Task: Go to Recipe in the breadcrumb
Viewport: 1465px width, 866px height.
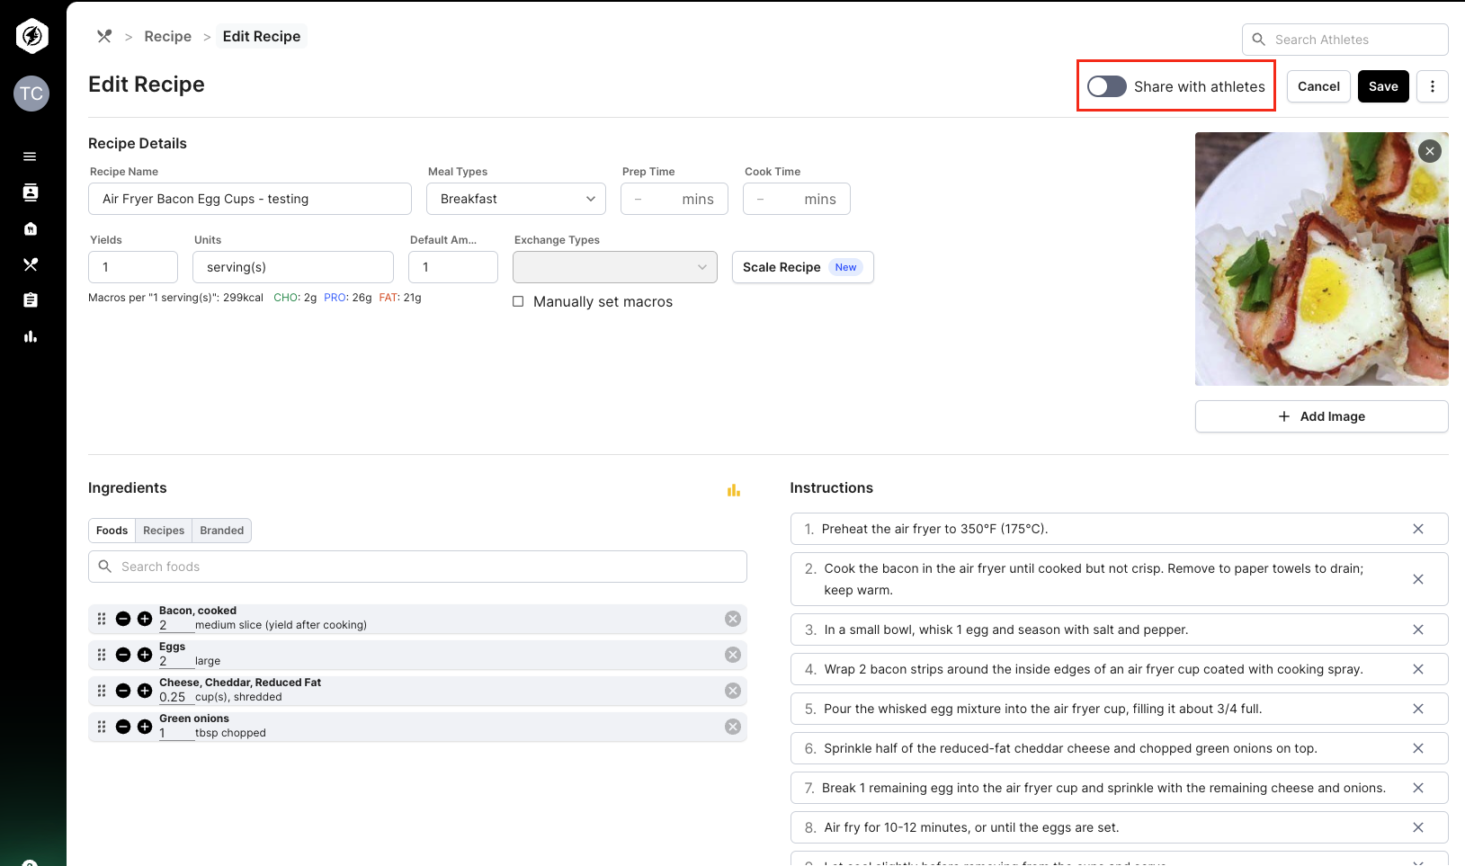Action: tap(168, 36)
